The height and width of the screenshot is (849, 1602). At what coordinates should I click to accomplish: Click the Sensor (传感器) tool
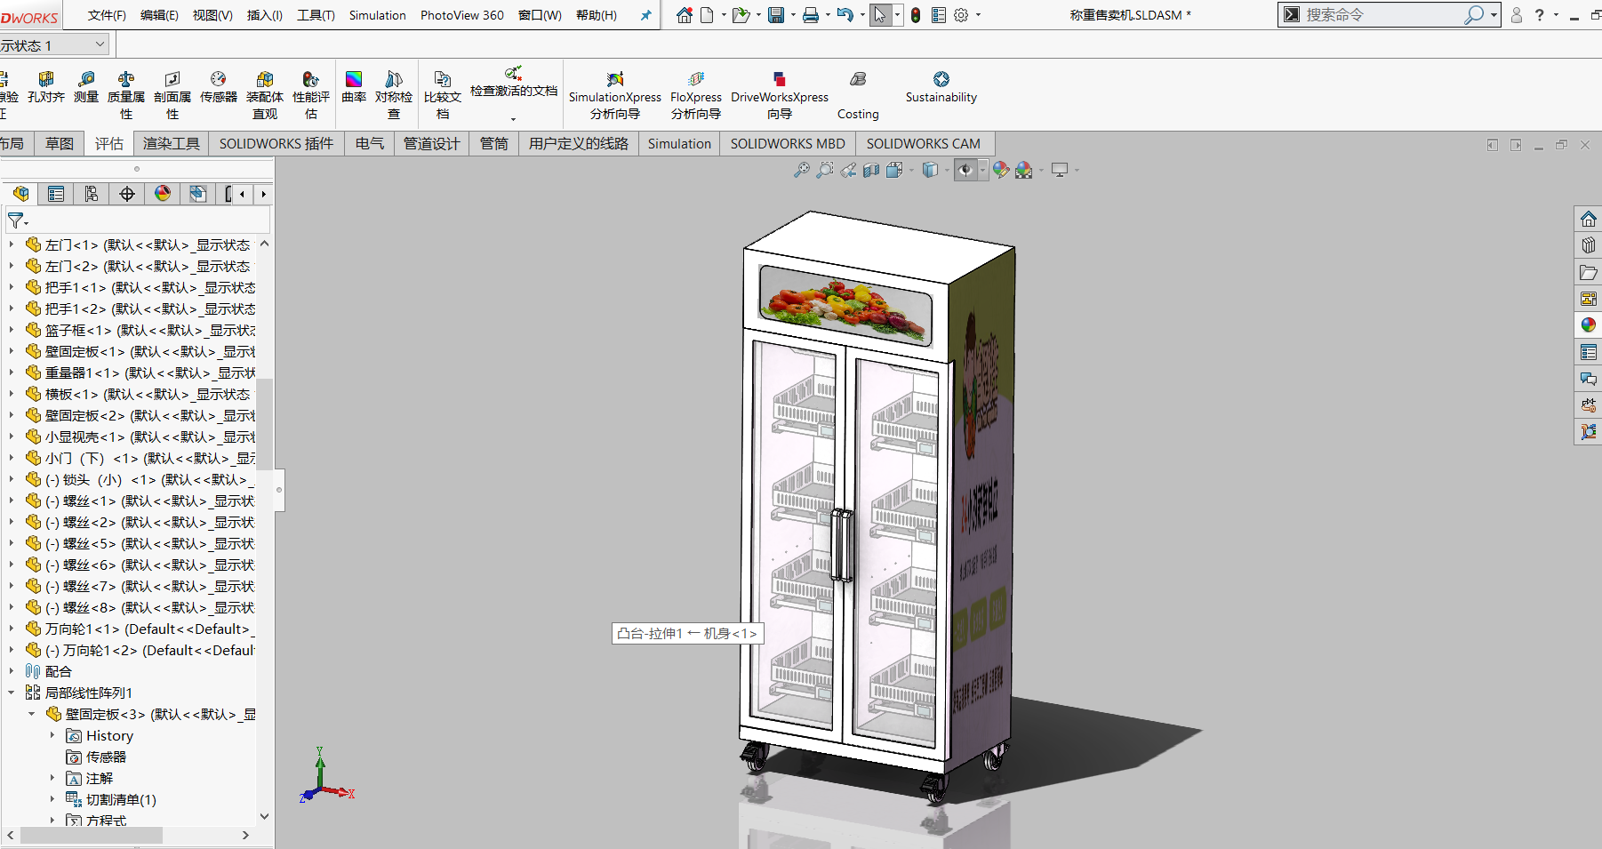(219, 87)
